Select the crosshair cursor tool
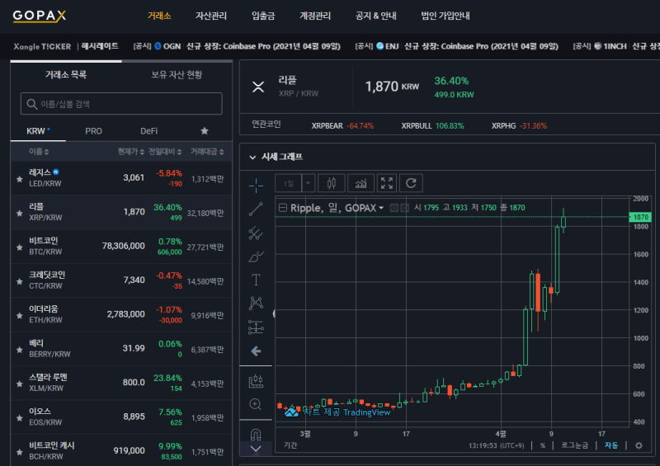 click(x=256, y=186)
